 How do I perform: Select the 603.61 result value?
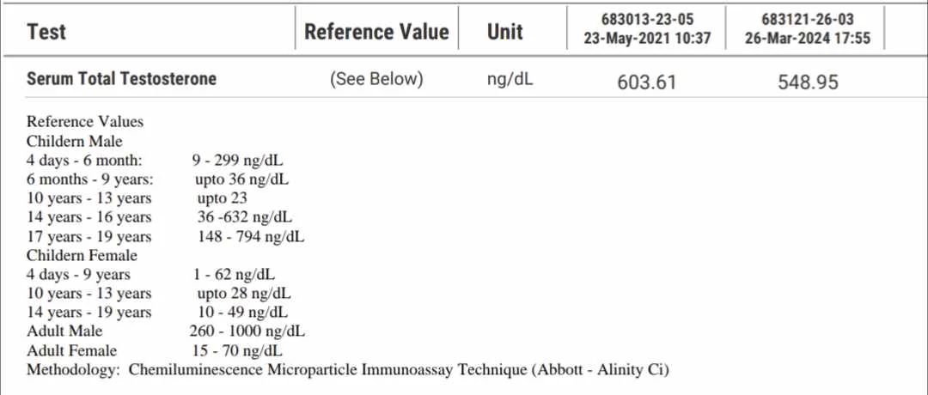647,82
